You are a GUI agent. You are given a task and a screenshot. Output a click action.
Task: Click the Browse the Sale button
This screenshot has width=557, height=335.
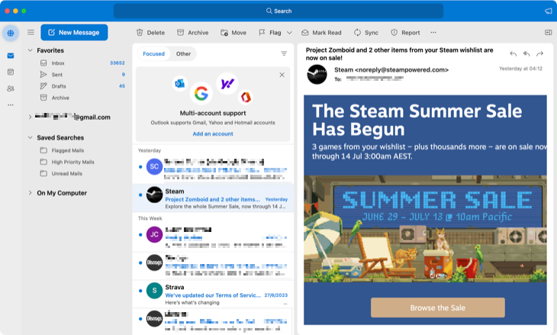tap(437, 308)
